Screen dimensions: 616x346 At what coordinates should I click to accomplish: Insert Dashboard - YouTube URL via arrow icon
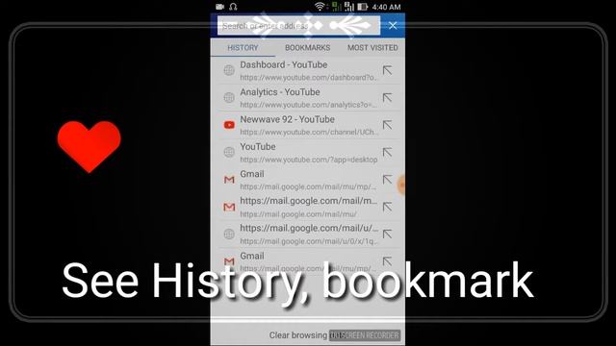point(387,70)
